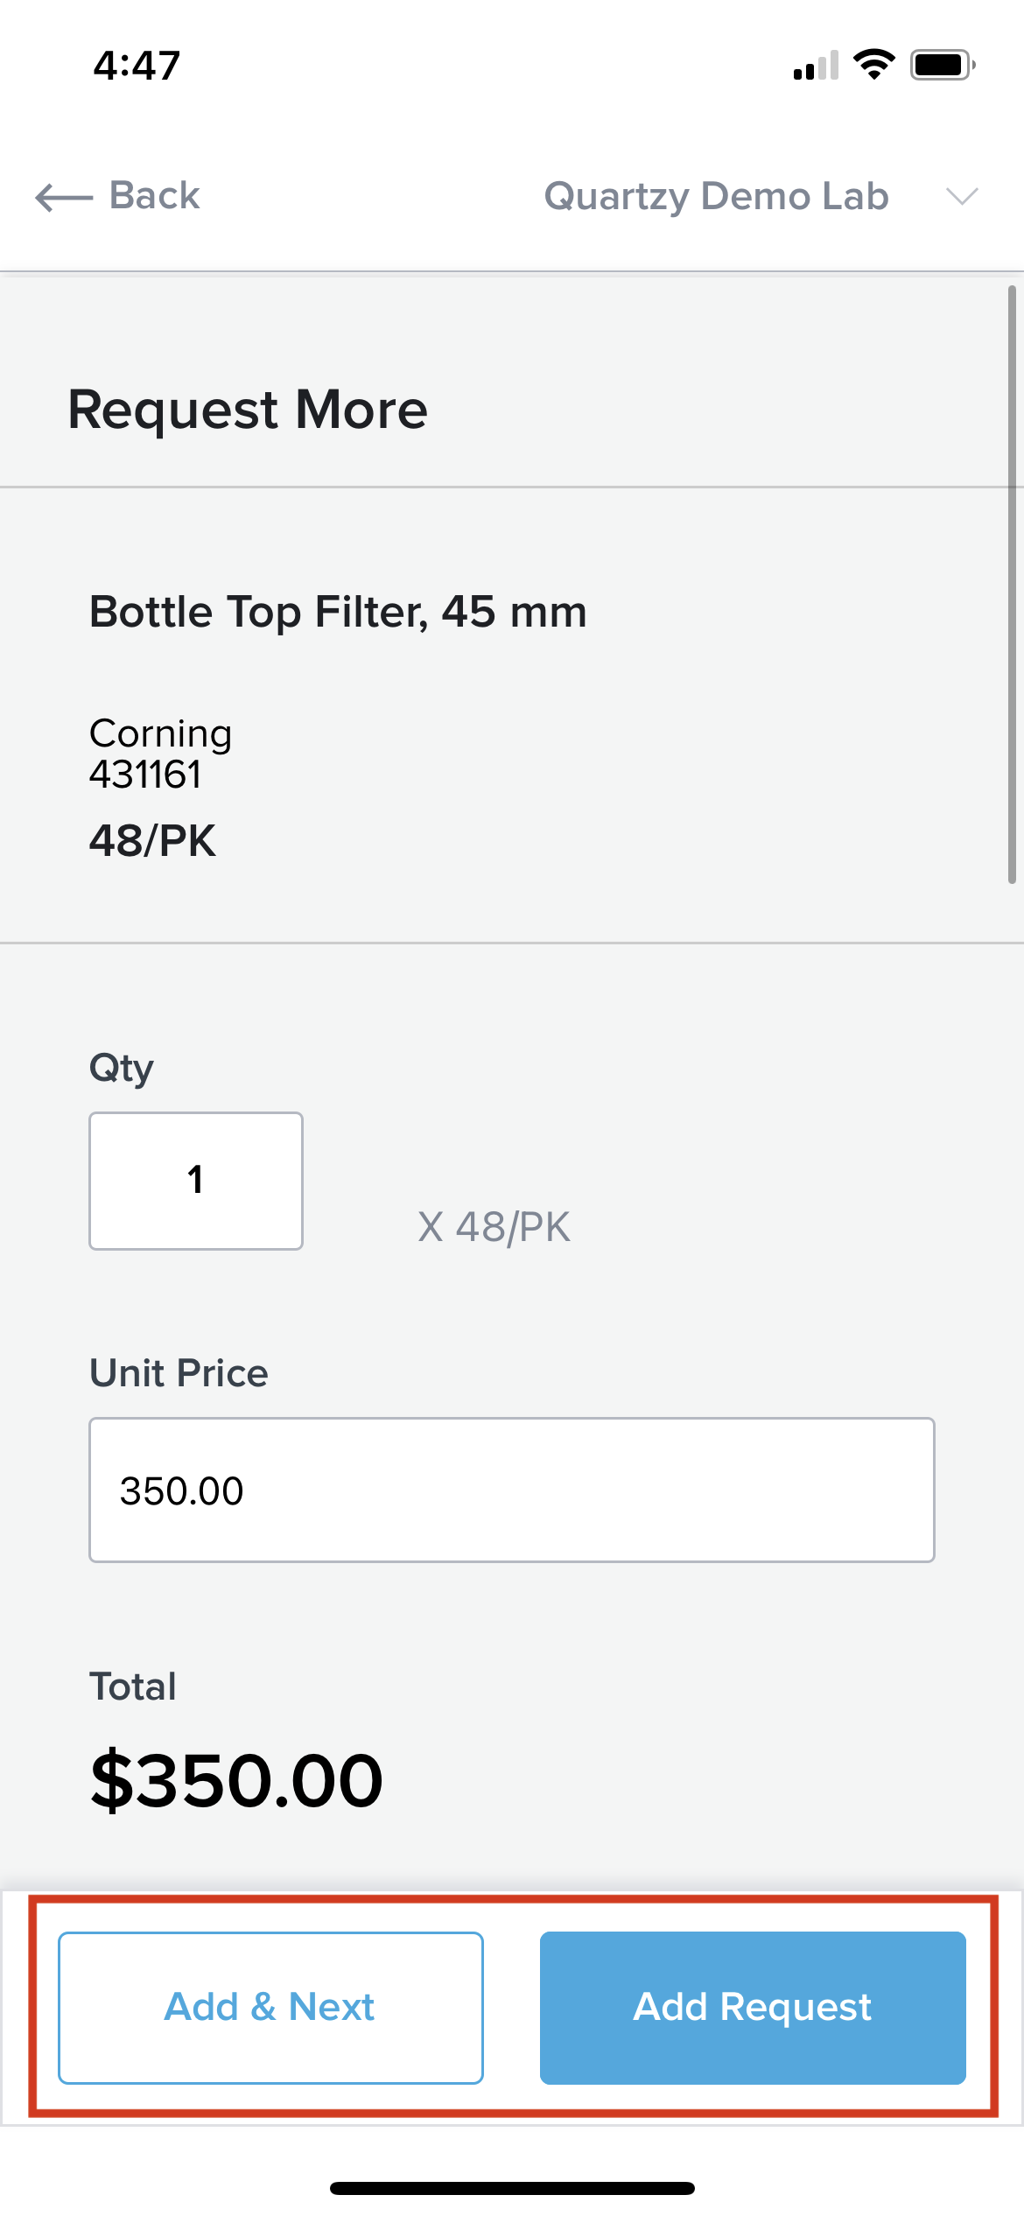This screenshot has height=2216, width=1024.
Task: Tap the Bottle Top Filter, 45 mm title
Action: (x=338, y=612)
